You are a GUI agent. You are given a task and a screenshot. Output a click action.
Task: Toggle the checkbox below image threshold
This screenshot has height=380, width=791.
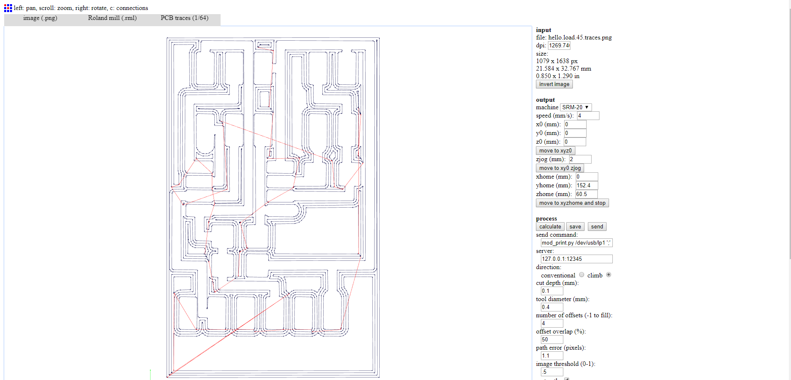point(567,379)
